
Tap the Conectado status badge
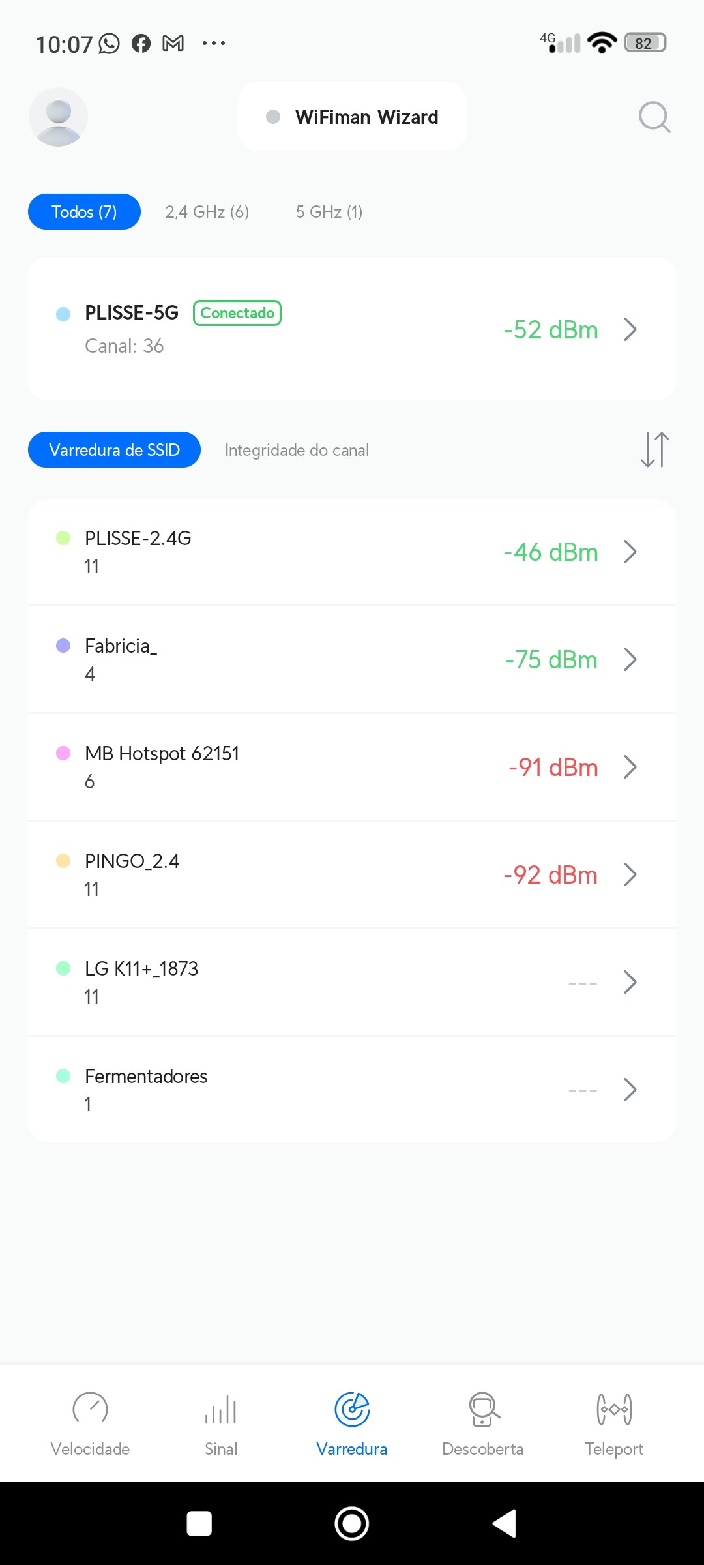[237, 313]
